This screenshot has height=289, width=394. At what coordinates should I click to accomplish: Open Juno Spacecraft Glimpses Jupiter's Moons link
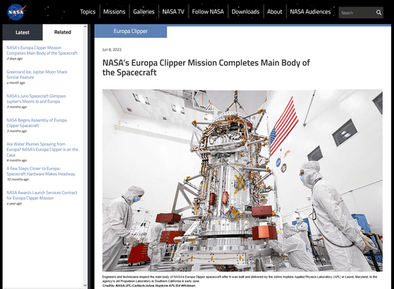[36, 98]
